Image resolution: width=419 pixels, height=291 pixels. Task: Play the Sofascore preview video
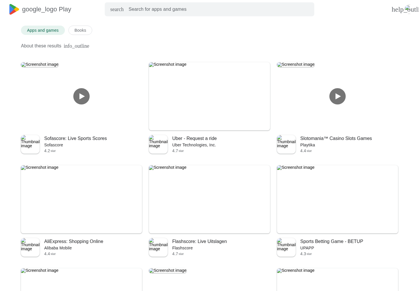click(81, 96)
